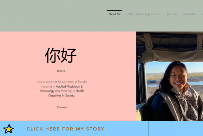
Task: Click the yellow star icon
Action: point(9,129)
